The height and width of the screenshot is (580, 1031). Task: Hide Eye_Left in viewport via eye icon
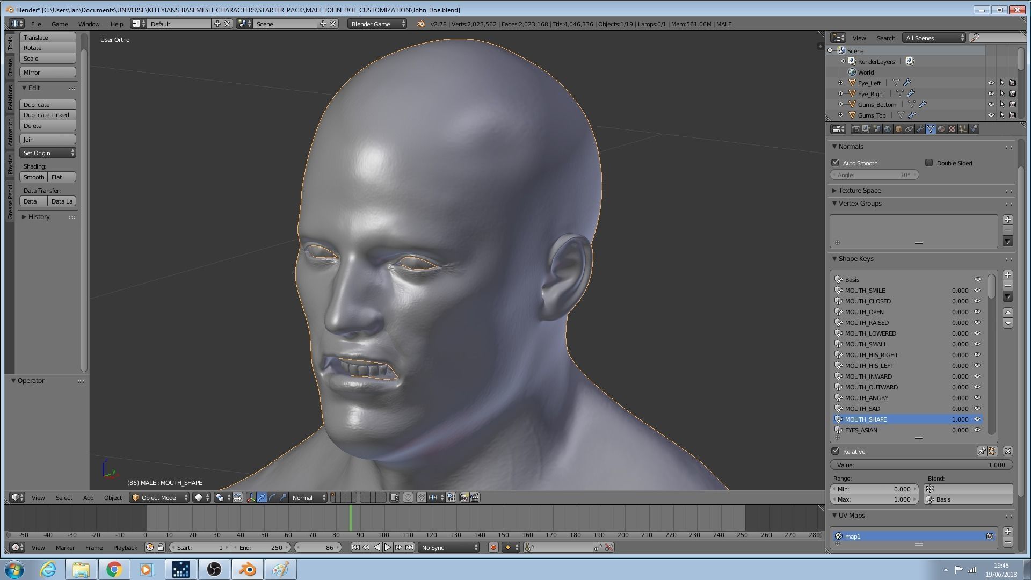pos(991,83)
